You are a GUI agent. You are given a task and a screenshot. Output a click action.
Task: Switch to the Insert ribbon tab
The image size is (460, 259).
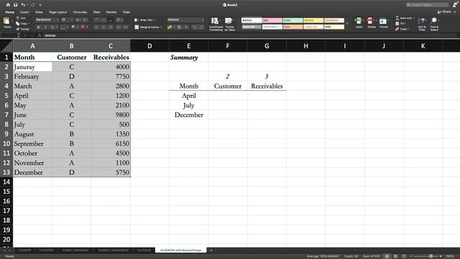24,12
